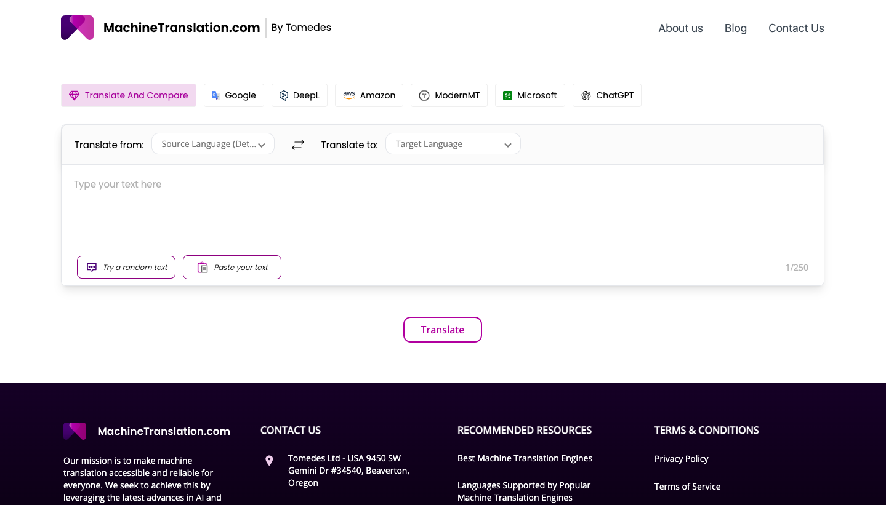Screen dimensions: 886x505
Task: Click the 1/250 character counter
Action: (797, 268)
